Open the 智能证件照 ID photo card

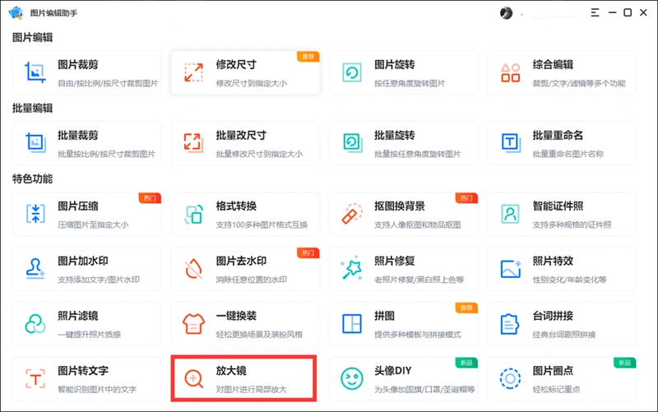[561, 214]
